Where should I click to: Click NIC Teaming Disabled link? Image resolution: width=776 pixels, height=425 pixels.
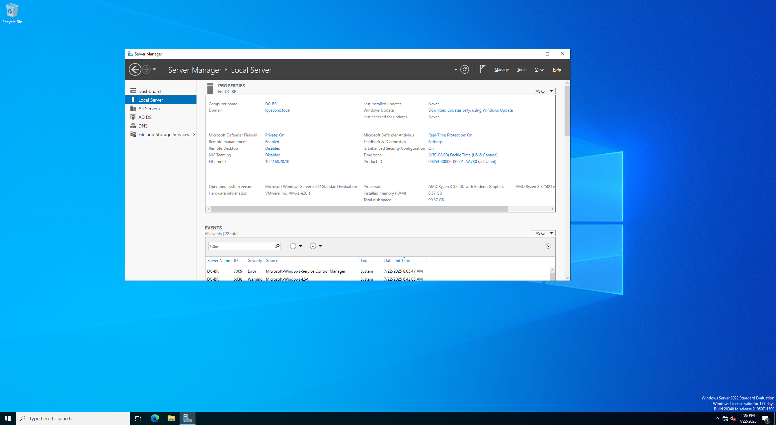pos(272,155)
